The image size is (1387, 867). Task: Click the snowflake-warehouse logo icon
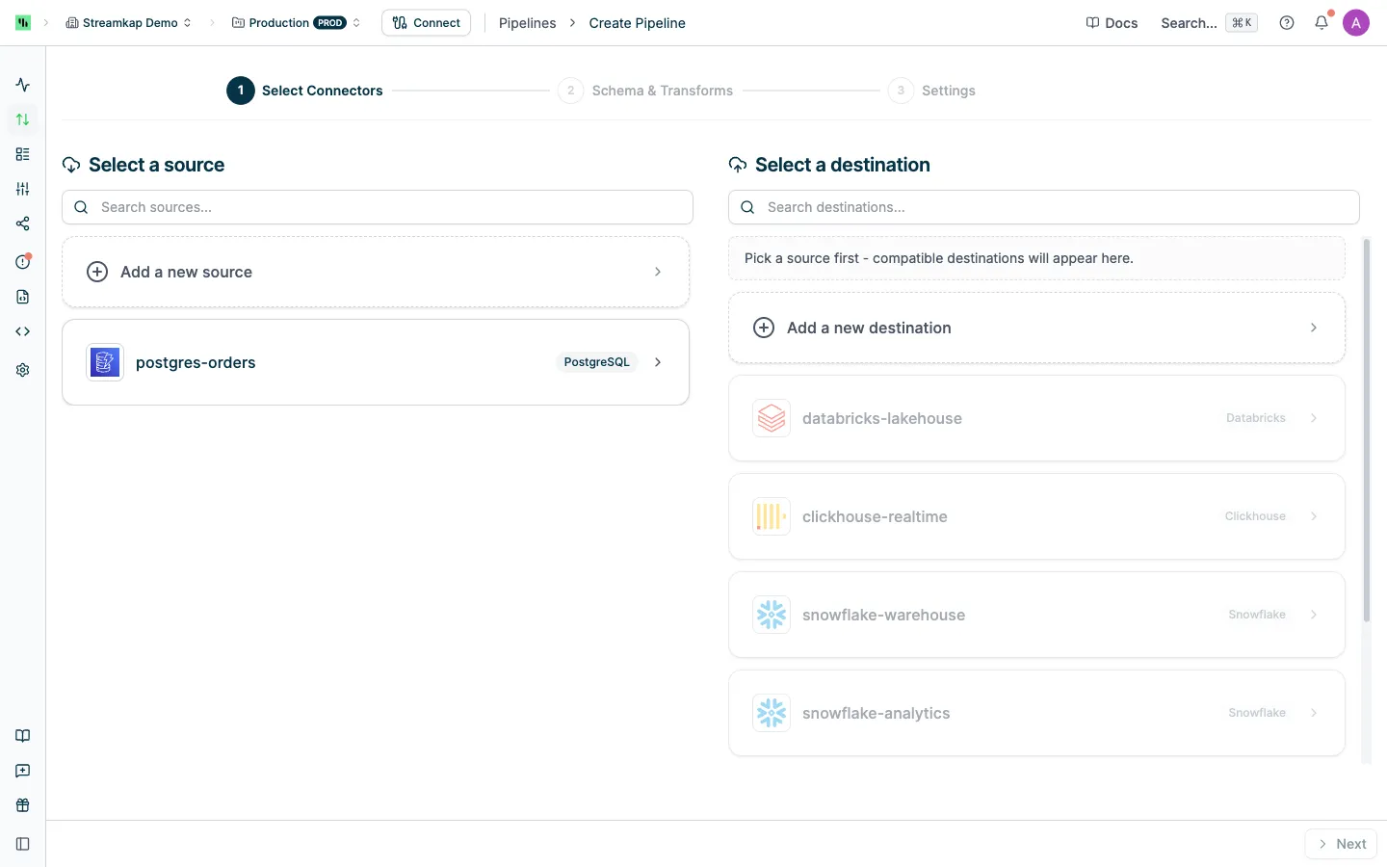(772, 615)
